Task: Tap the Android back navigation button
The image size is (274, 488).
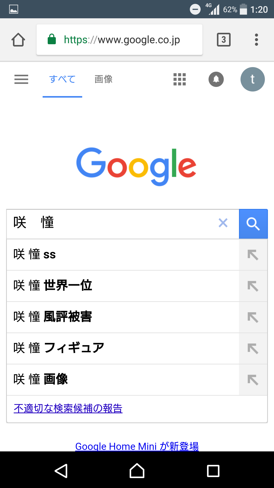Action: tap(61, 471)
